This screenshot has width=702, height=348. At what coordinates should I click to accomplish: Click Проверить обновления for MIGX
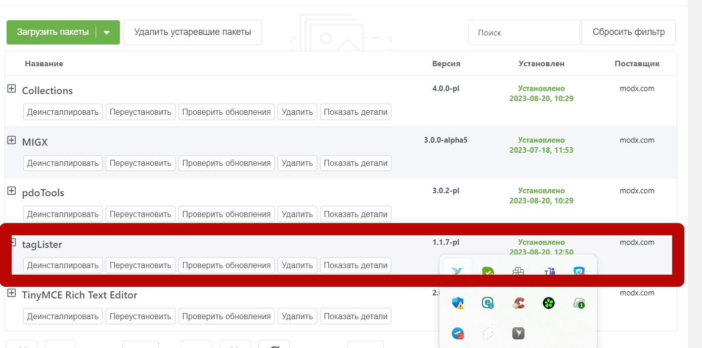pyautogui.click(x=226, y=163)
